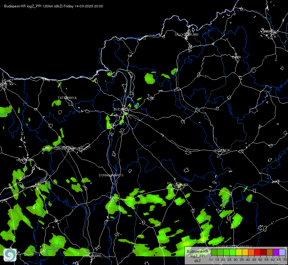
Task: Click the road number 82 label
Action: pyautogui.click(x=22, y=134)
